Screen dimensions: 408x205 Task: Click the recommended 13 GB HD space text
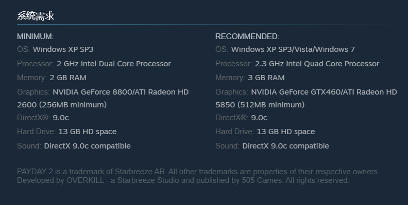(x=286, y=132)
